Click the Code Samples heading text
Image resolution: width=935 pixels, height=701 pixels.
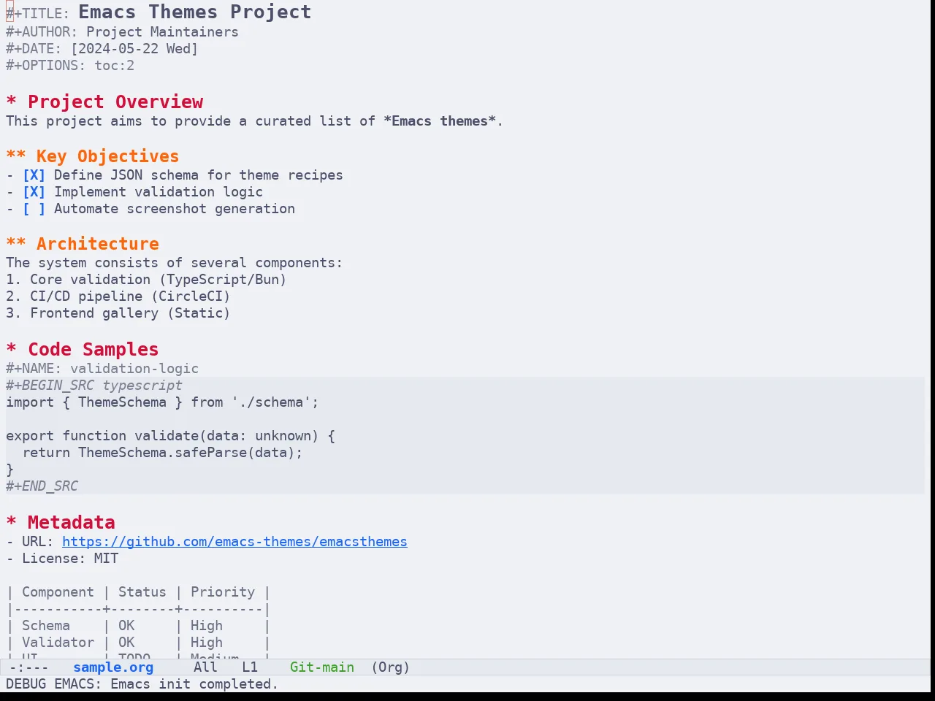tap(93, 349)
